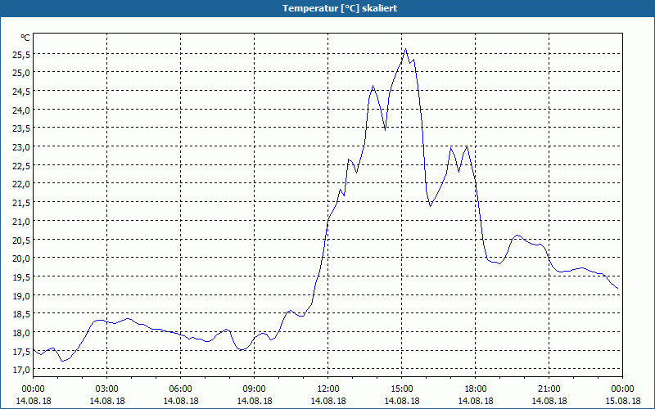The image size is (655, 409).
Task: Select the 20,5 axis value
Action: pyautogui.click(x=21, y=240)
